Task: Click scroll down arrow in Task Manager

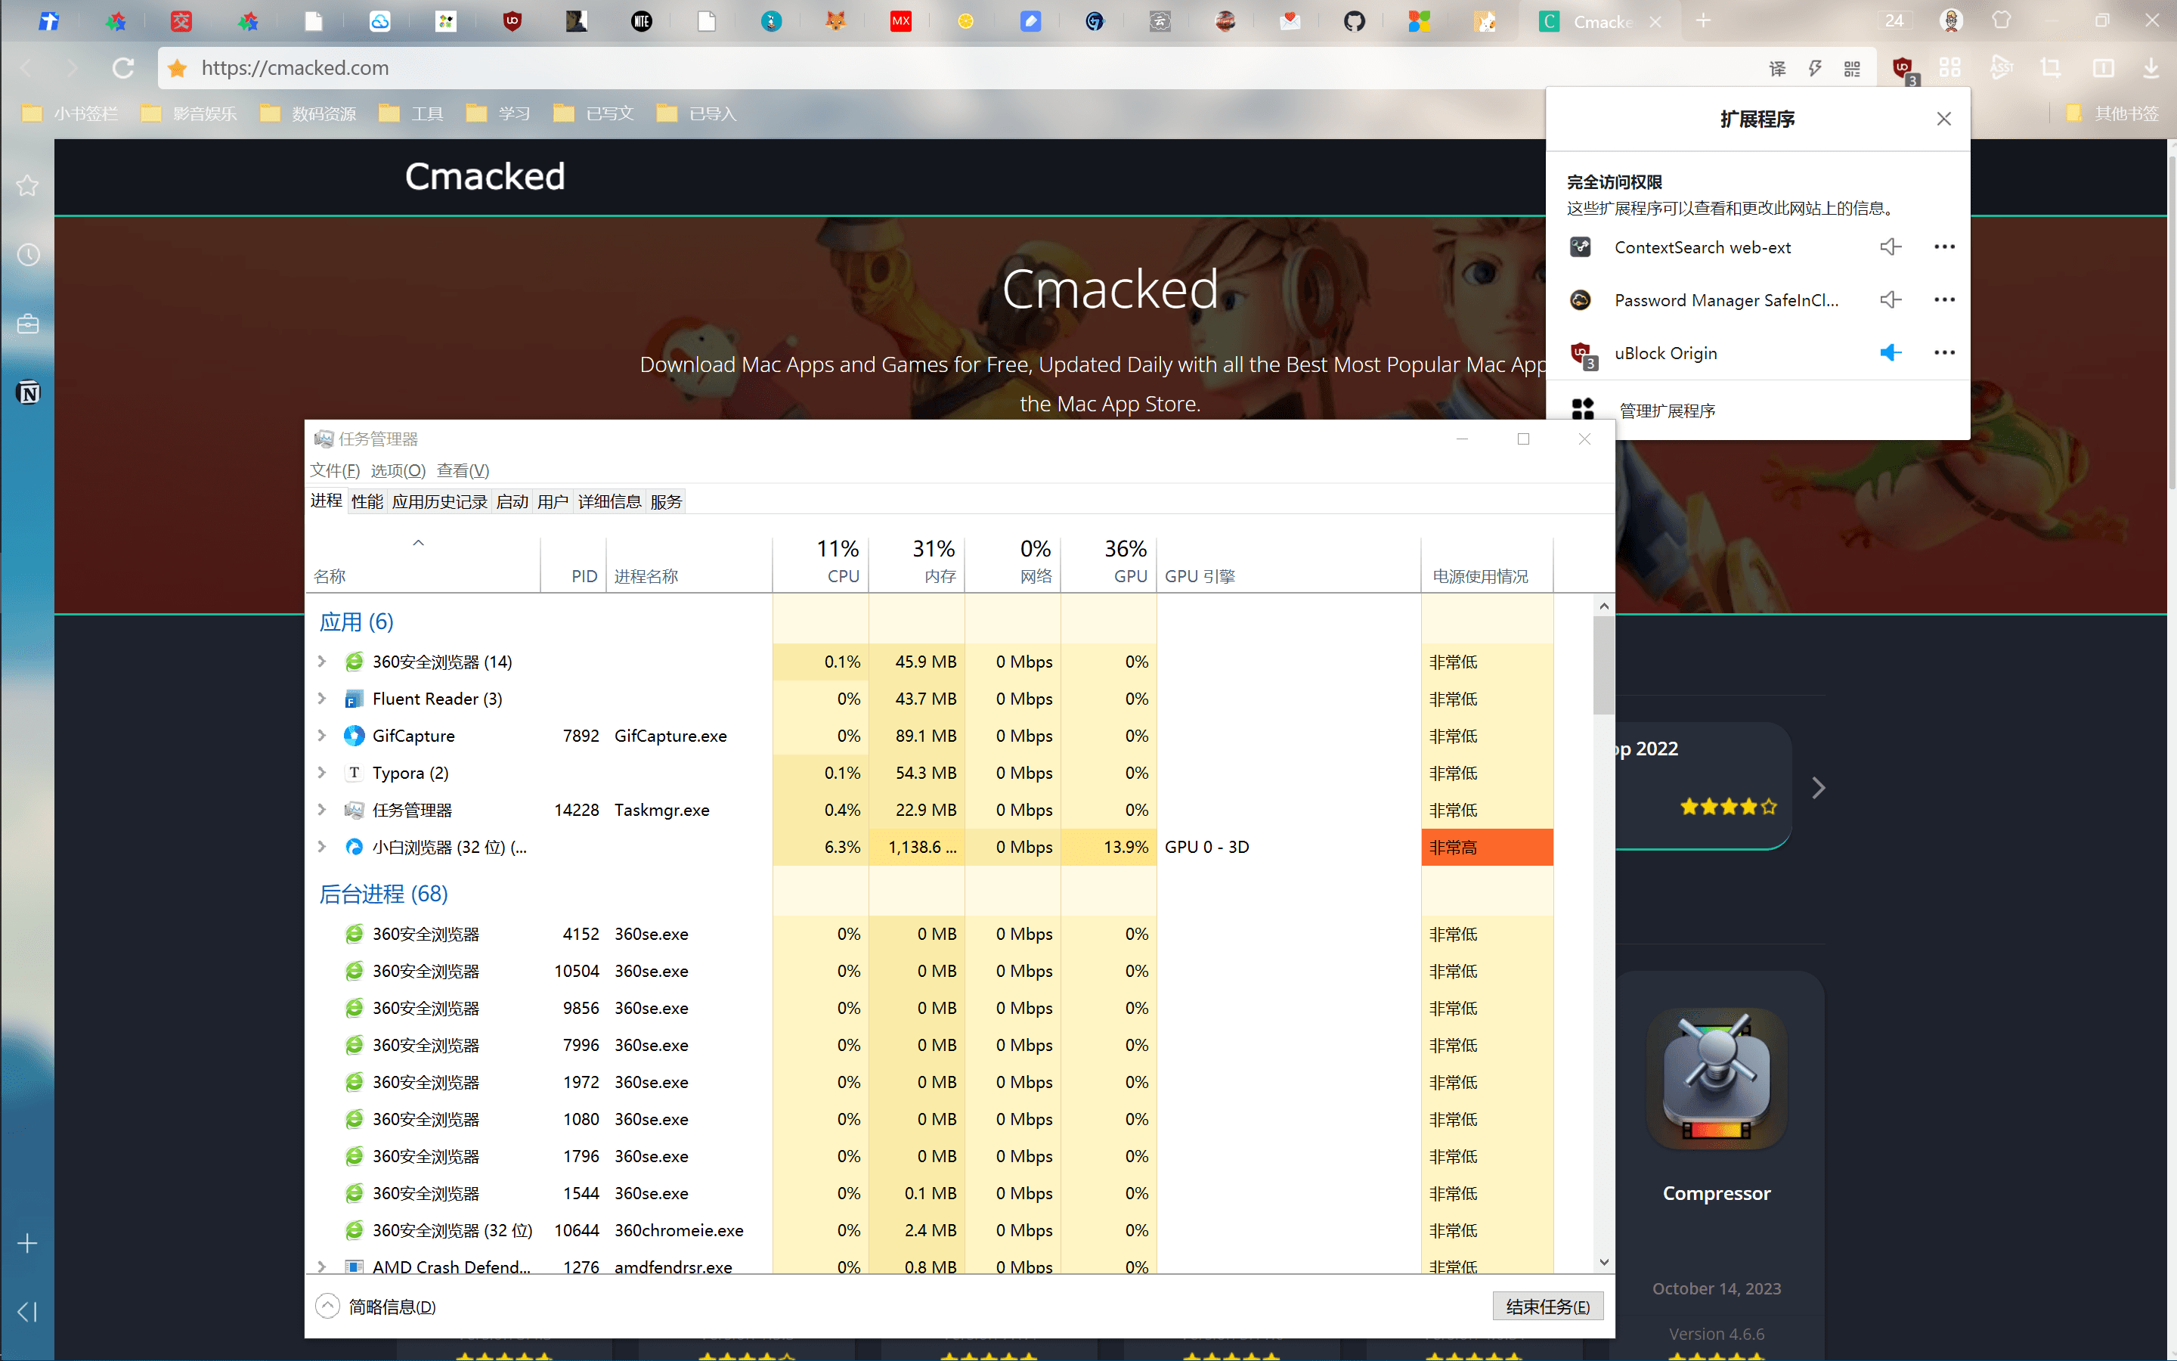Action: [x=1603, y=1262]
